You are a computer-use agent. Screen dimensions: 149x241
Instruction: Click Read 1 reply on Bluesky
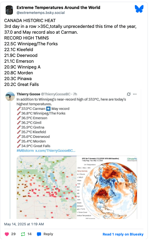123,234
